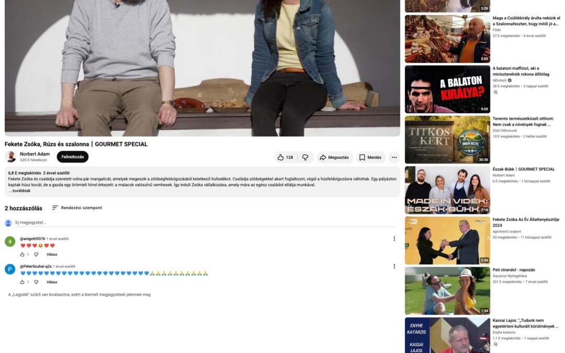
Task: Open options menu for PéterSzuhai-q2s comment
Action: (x=394, y=266)
